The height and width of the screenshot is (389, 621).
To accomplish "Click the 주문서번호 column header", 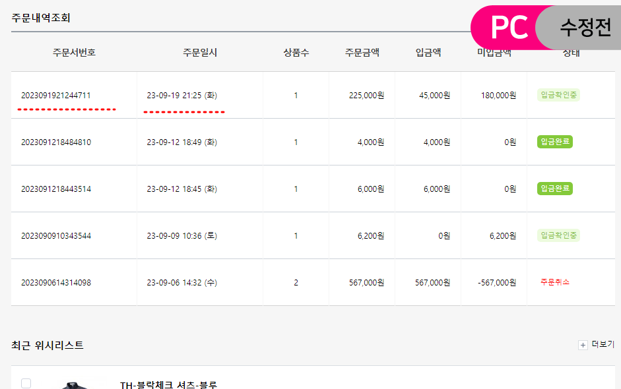I will tap(74, 53).
